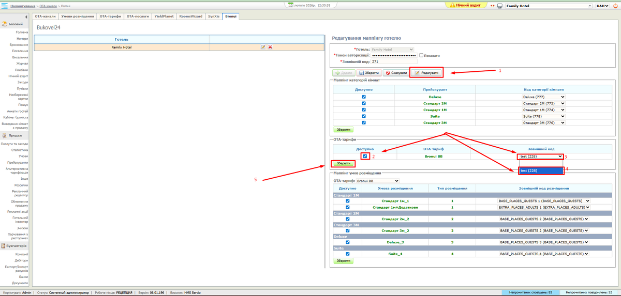Screen dimensions: 621x296
Task: Click the calendar date icon in header
Action: [x=290, y=5]
